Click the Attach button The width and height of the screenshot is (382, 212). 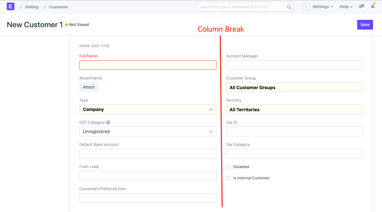(x=89, y=87)
